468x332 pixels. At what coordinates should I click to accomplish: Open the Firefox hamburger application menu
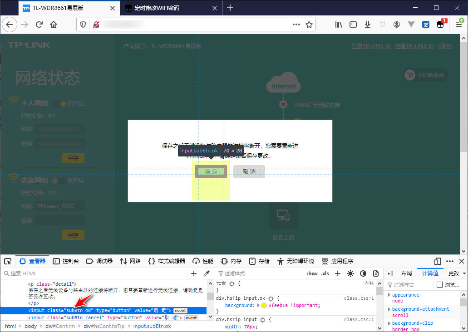pos(459,24)
